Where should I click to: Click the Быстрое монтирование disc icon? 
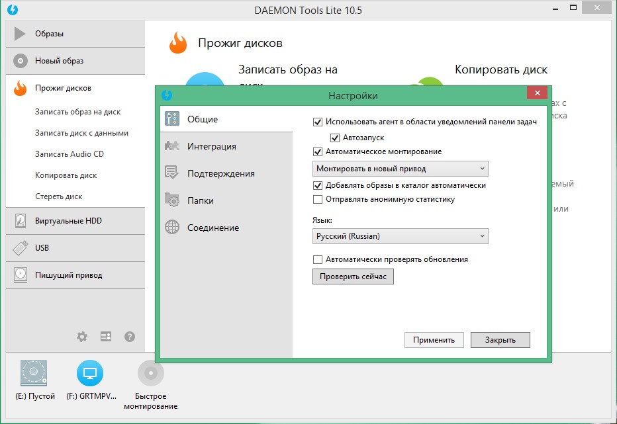[x=150, y=374]
